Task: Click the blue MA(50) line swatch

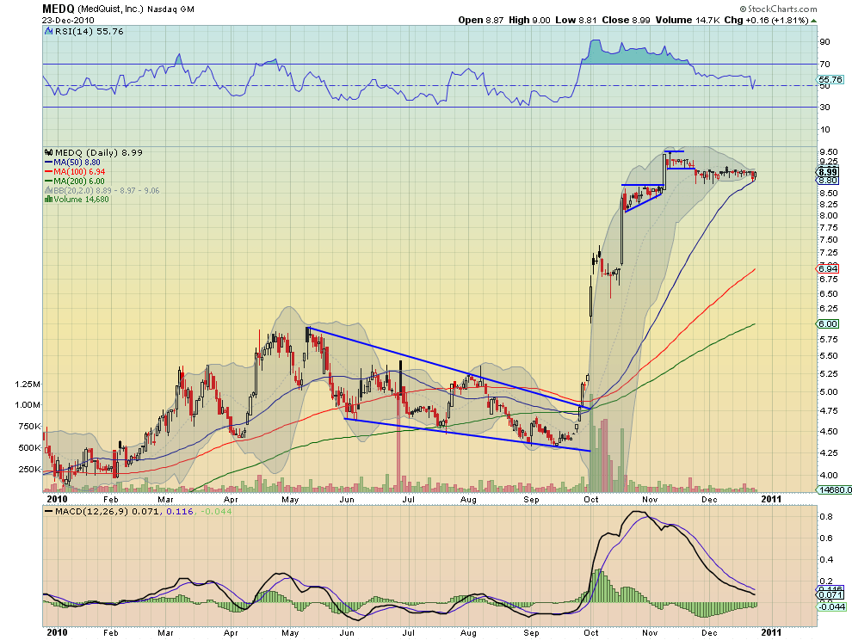Action: (x=48, y=163)
